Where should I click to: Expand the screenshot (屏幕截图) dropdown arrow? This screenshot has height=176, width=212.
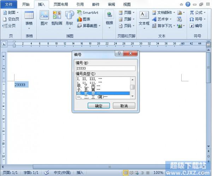(x=100, y=25)
